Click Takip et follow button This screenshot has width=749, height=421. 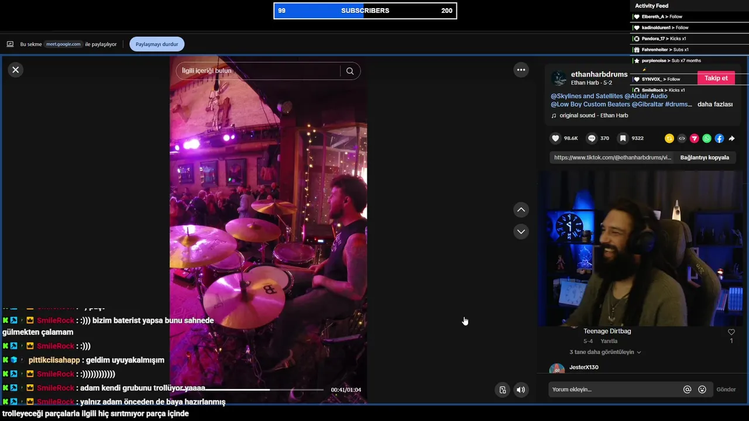point(716,78)
